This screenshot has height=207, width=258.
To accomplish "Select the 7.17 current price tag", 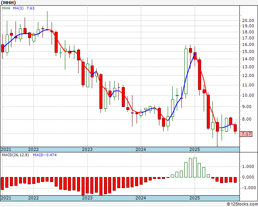I will (246, 134).
